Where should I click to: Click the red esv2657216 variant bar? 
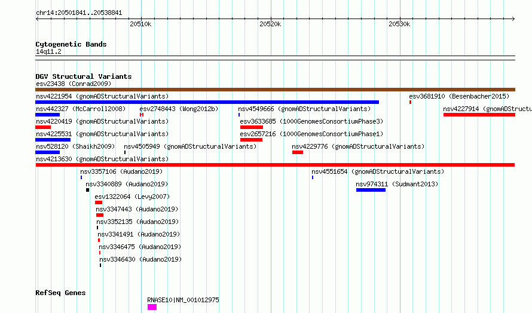click(251, 140)
